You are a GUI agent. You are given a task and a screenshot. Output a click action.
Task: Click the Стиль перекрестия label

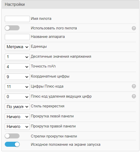48,106
